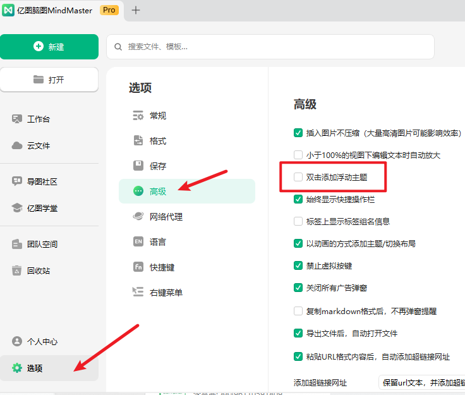Focus the 搜索文件、模板 search field
Screen dimensions: 465x395
pyautogui.click(x=278, y=47)
